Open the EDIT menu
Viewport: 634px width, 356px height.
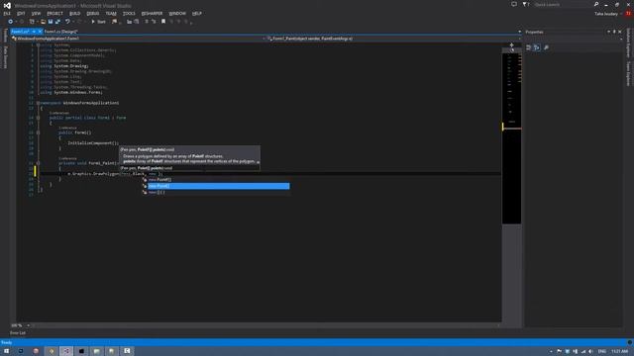click(x=21, y=13)
